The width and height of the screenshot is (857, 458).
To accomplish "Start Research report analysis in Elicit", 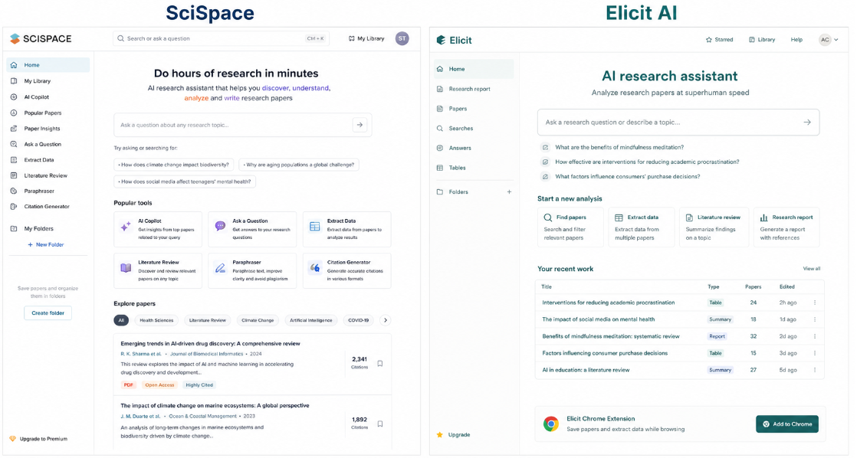I will pos(786,227).
